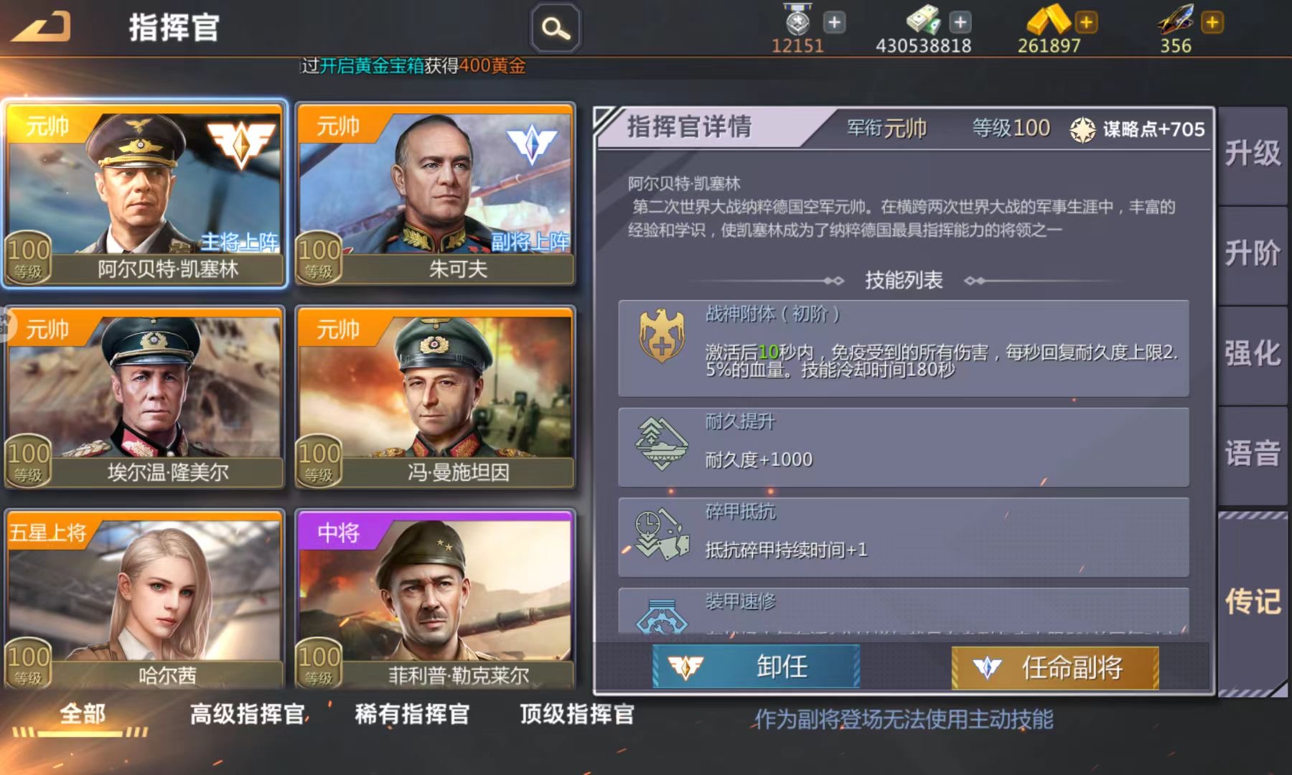1292x775 pixels.
Task: Select the 全部 filter tab
Action: click(82, 714)
